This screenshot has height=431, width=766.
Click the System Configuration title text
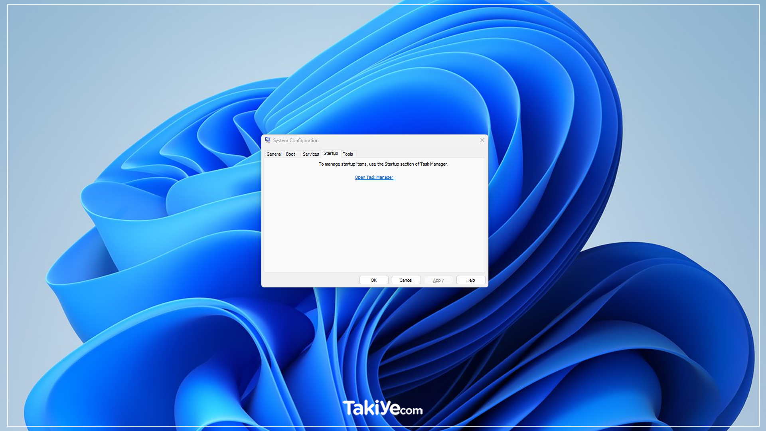(x=296, y=140)
